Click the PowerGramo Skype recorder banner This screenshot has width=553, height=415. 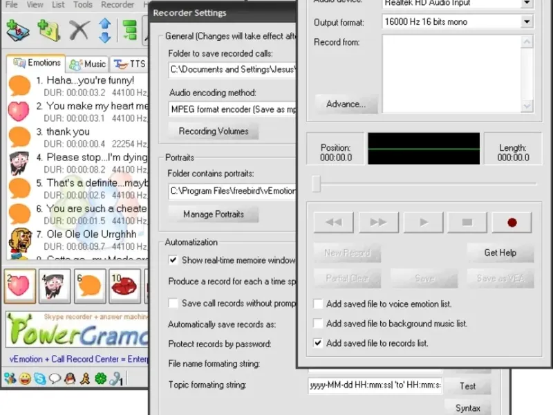77,330
